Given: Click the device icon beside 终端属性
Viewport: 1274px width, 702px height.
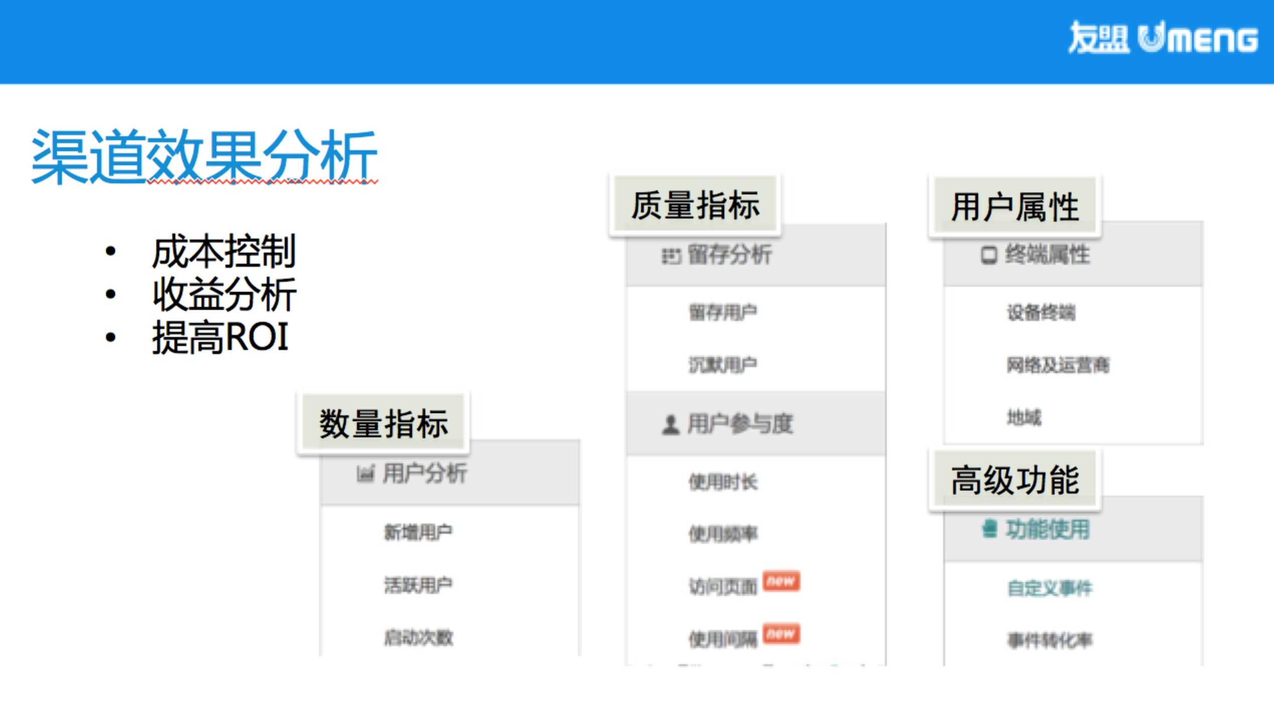Looking at the screenshot, I should (989, 255).
